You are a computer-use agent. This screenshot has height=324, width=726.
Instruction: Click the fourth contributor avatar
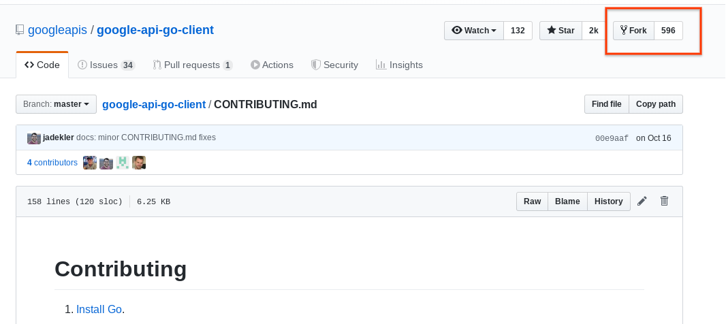point(139,163)
